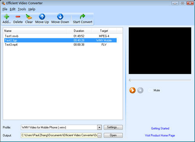Click the WMV Mobile target cell
195x142 pixels.
pyautogui.click(x=104, y=40)
